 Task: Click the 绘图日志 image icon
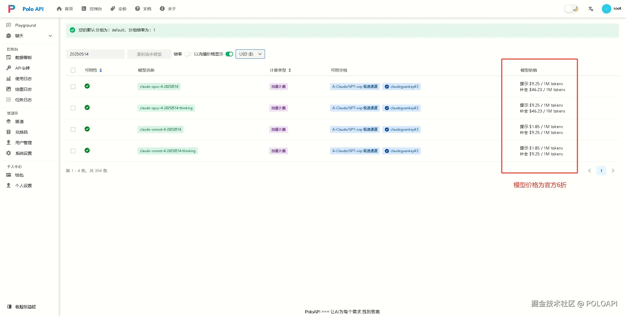point(9,89)
